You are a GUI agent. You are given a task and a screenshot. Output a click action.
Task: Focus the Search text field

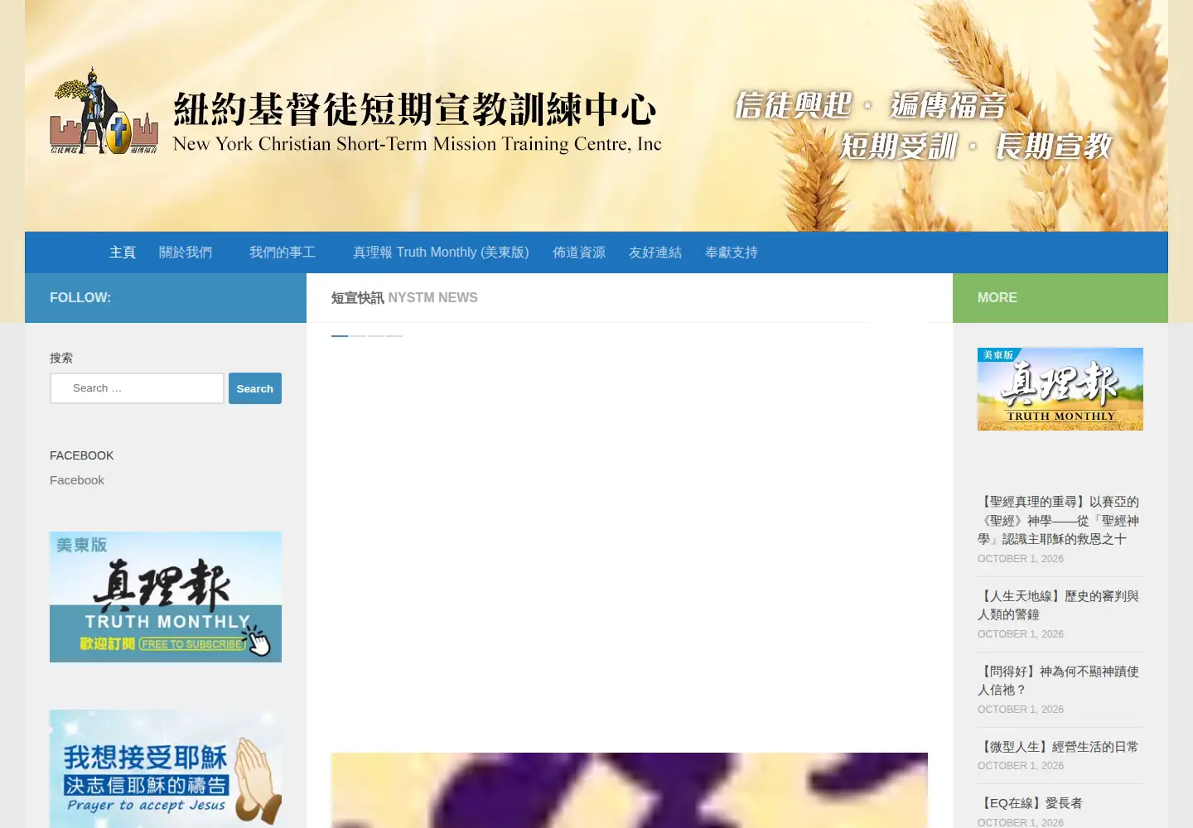[137, 388]
